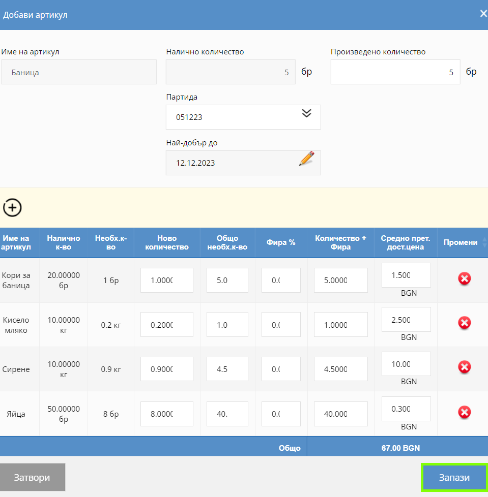Focus the Произведено количество field
The image size is (488, 497).
point(395,72)
